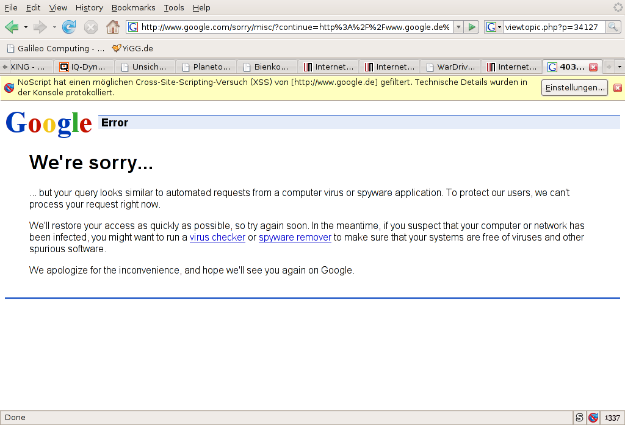Click the green Back arrow button
The image size is (625, 425).
(x=12, y=27)
